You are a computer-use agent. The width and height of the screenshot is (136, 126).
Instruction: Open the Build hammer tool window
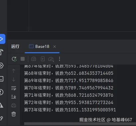click(1, 52)
